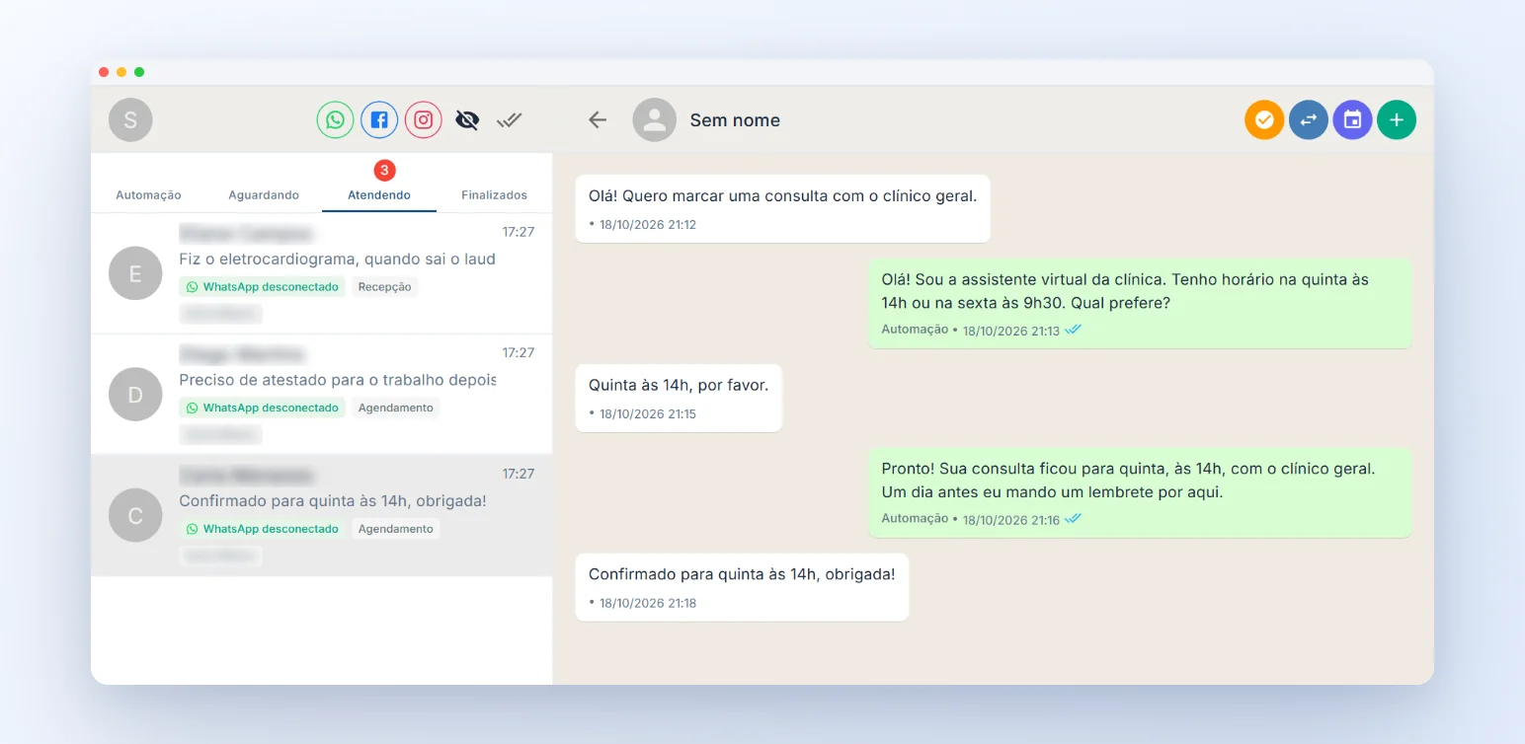Open the atestado para o trabalho conversation
Viewport: 1525px width, 744px height.
coord(321,395)
